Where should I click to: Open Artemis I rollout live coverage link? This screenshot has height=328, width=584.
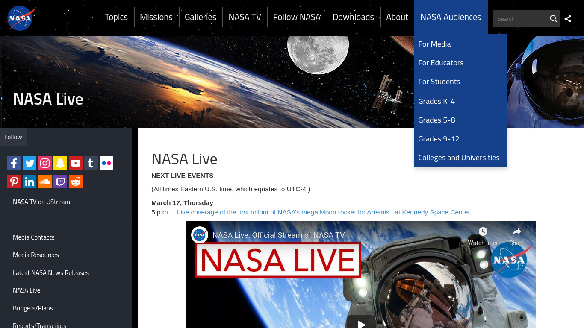tap(324, 212)
